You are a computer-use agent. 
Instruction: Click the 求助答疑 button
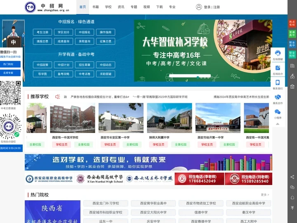point(106,74)
